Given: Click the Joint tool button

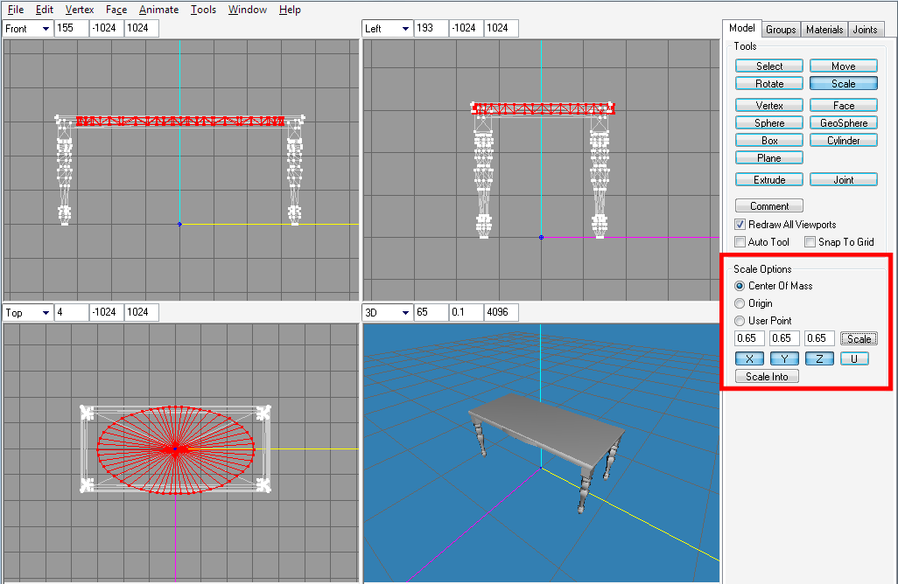Looking at the screenshot, I should tap(844, 180).
